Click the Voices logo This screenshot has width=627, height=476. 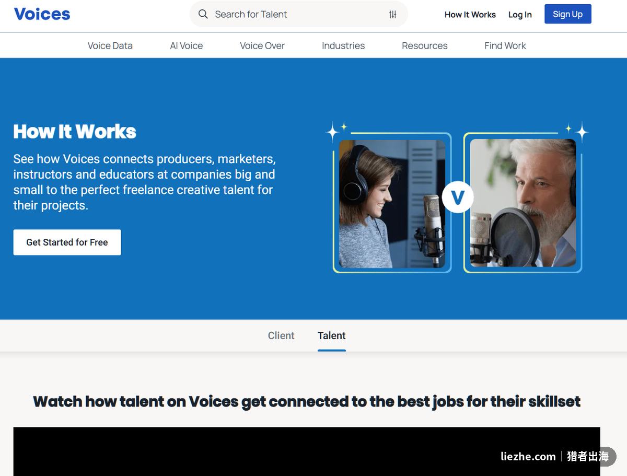point(42,14)
